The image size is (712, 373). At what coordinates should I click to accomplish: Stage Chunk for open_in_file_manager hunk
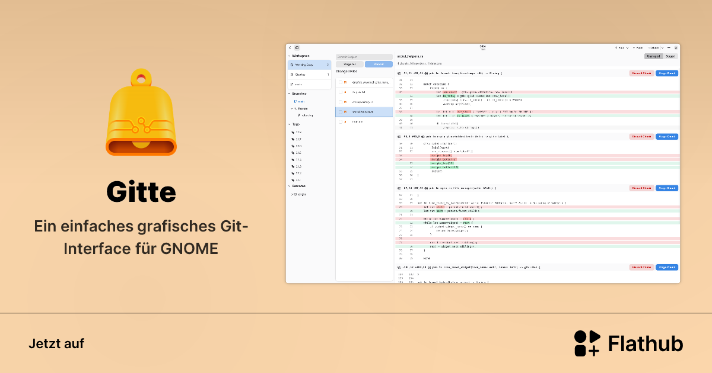pos(667,188)
